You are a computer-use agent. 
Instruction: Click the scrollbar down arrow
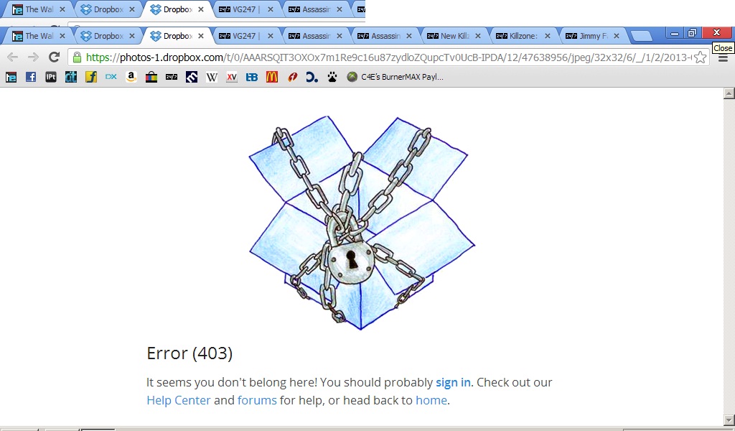[729, 420]
